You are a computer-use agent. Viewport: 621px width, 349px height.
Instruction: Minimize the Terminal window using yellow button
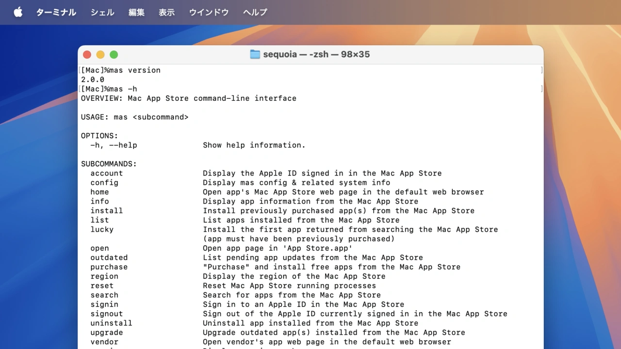point(100,55)
